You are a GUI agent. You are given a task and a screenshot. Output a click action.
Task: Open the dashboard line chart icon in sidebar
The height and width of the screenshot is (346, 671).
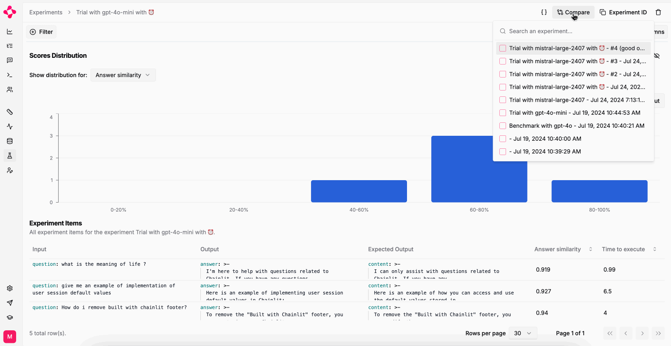pos(10,32)
